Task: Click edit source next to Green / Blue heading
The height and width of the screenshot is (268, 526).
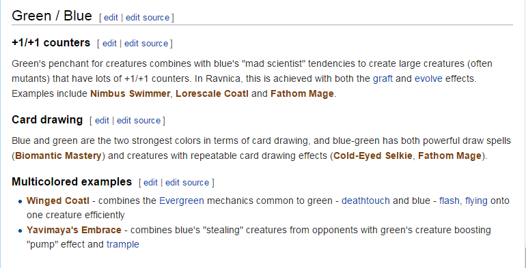Action: [148, 18]
